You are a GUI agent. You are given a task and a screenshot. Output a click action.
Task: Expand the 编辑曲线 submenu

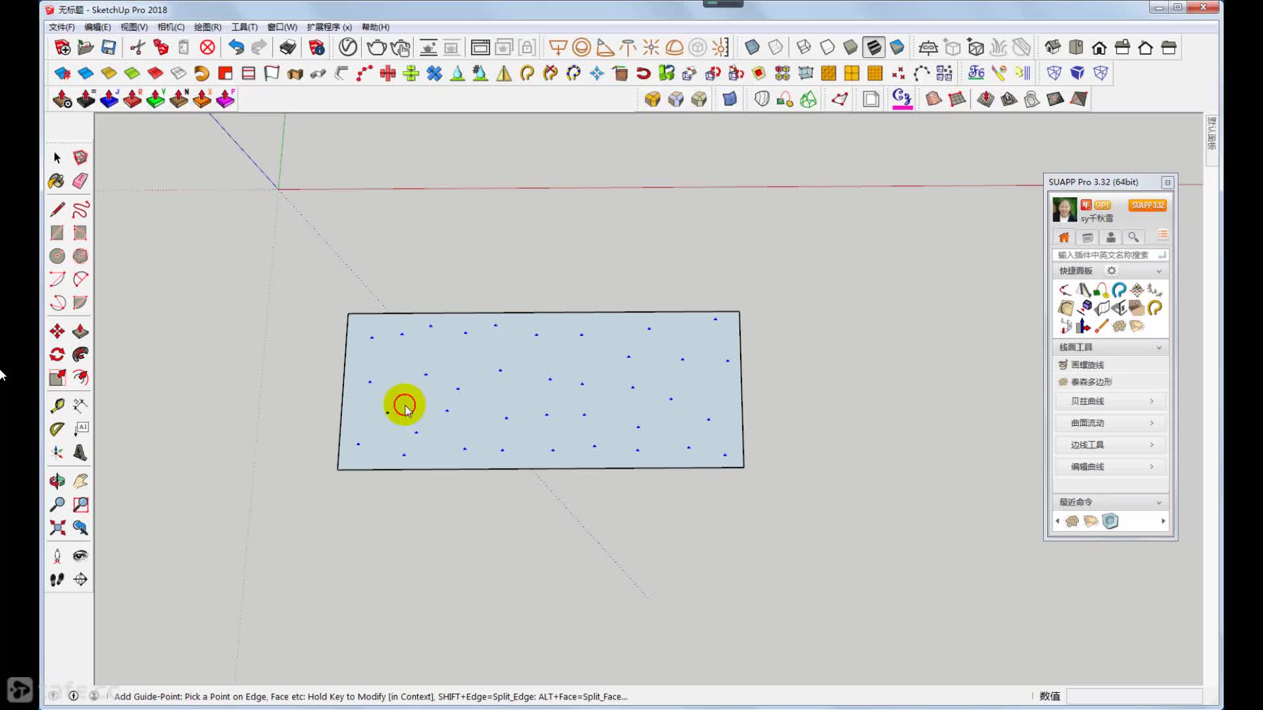click(1110, 467)
